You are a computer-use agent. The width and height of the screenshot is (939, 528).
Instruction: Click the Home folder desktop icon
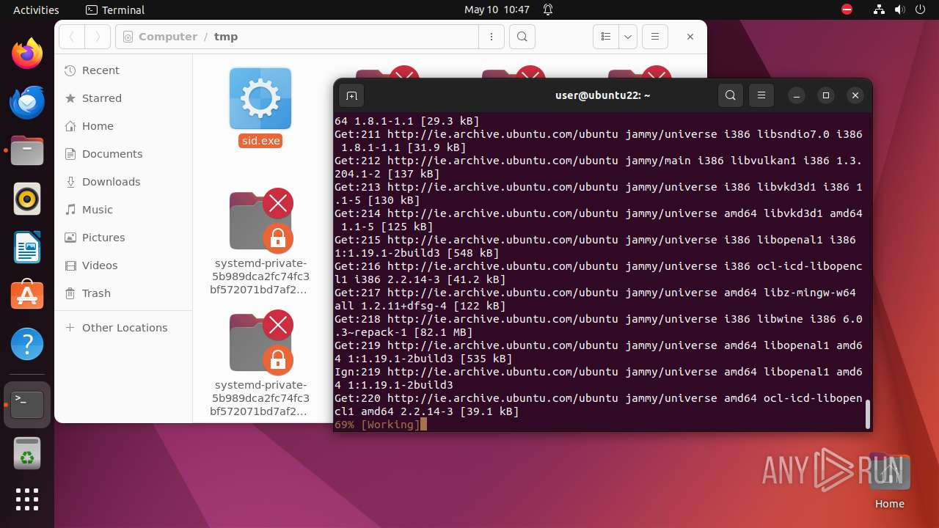tap(889, 481)
